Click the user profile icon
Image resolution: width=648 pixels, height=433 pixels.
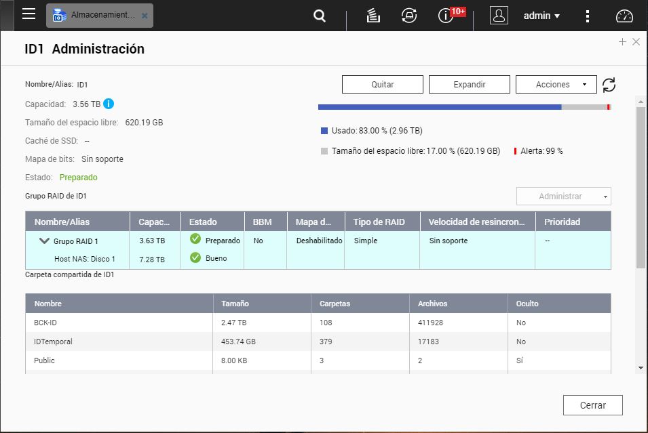[x=499, y=16]
